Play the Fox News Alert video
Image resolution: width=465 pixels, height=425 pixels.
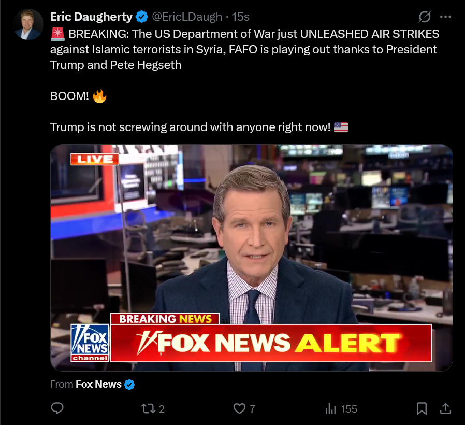tap(252, 258)
